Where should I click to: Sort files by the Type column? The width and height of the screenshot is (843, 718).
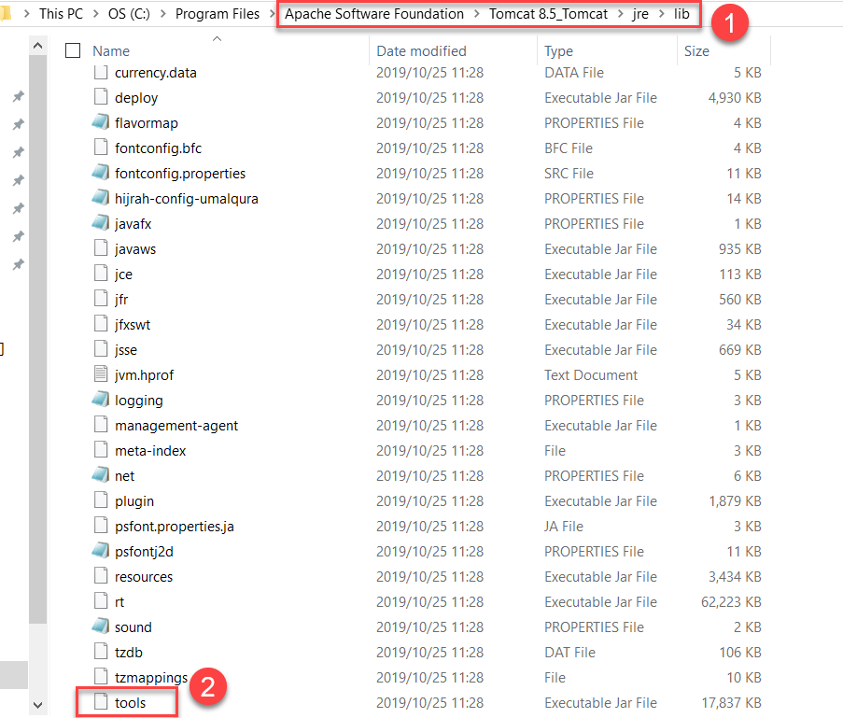[x=558, y=50]
